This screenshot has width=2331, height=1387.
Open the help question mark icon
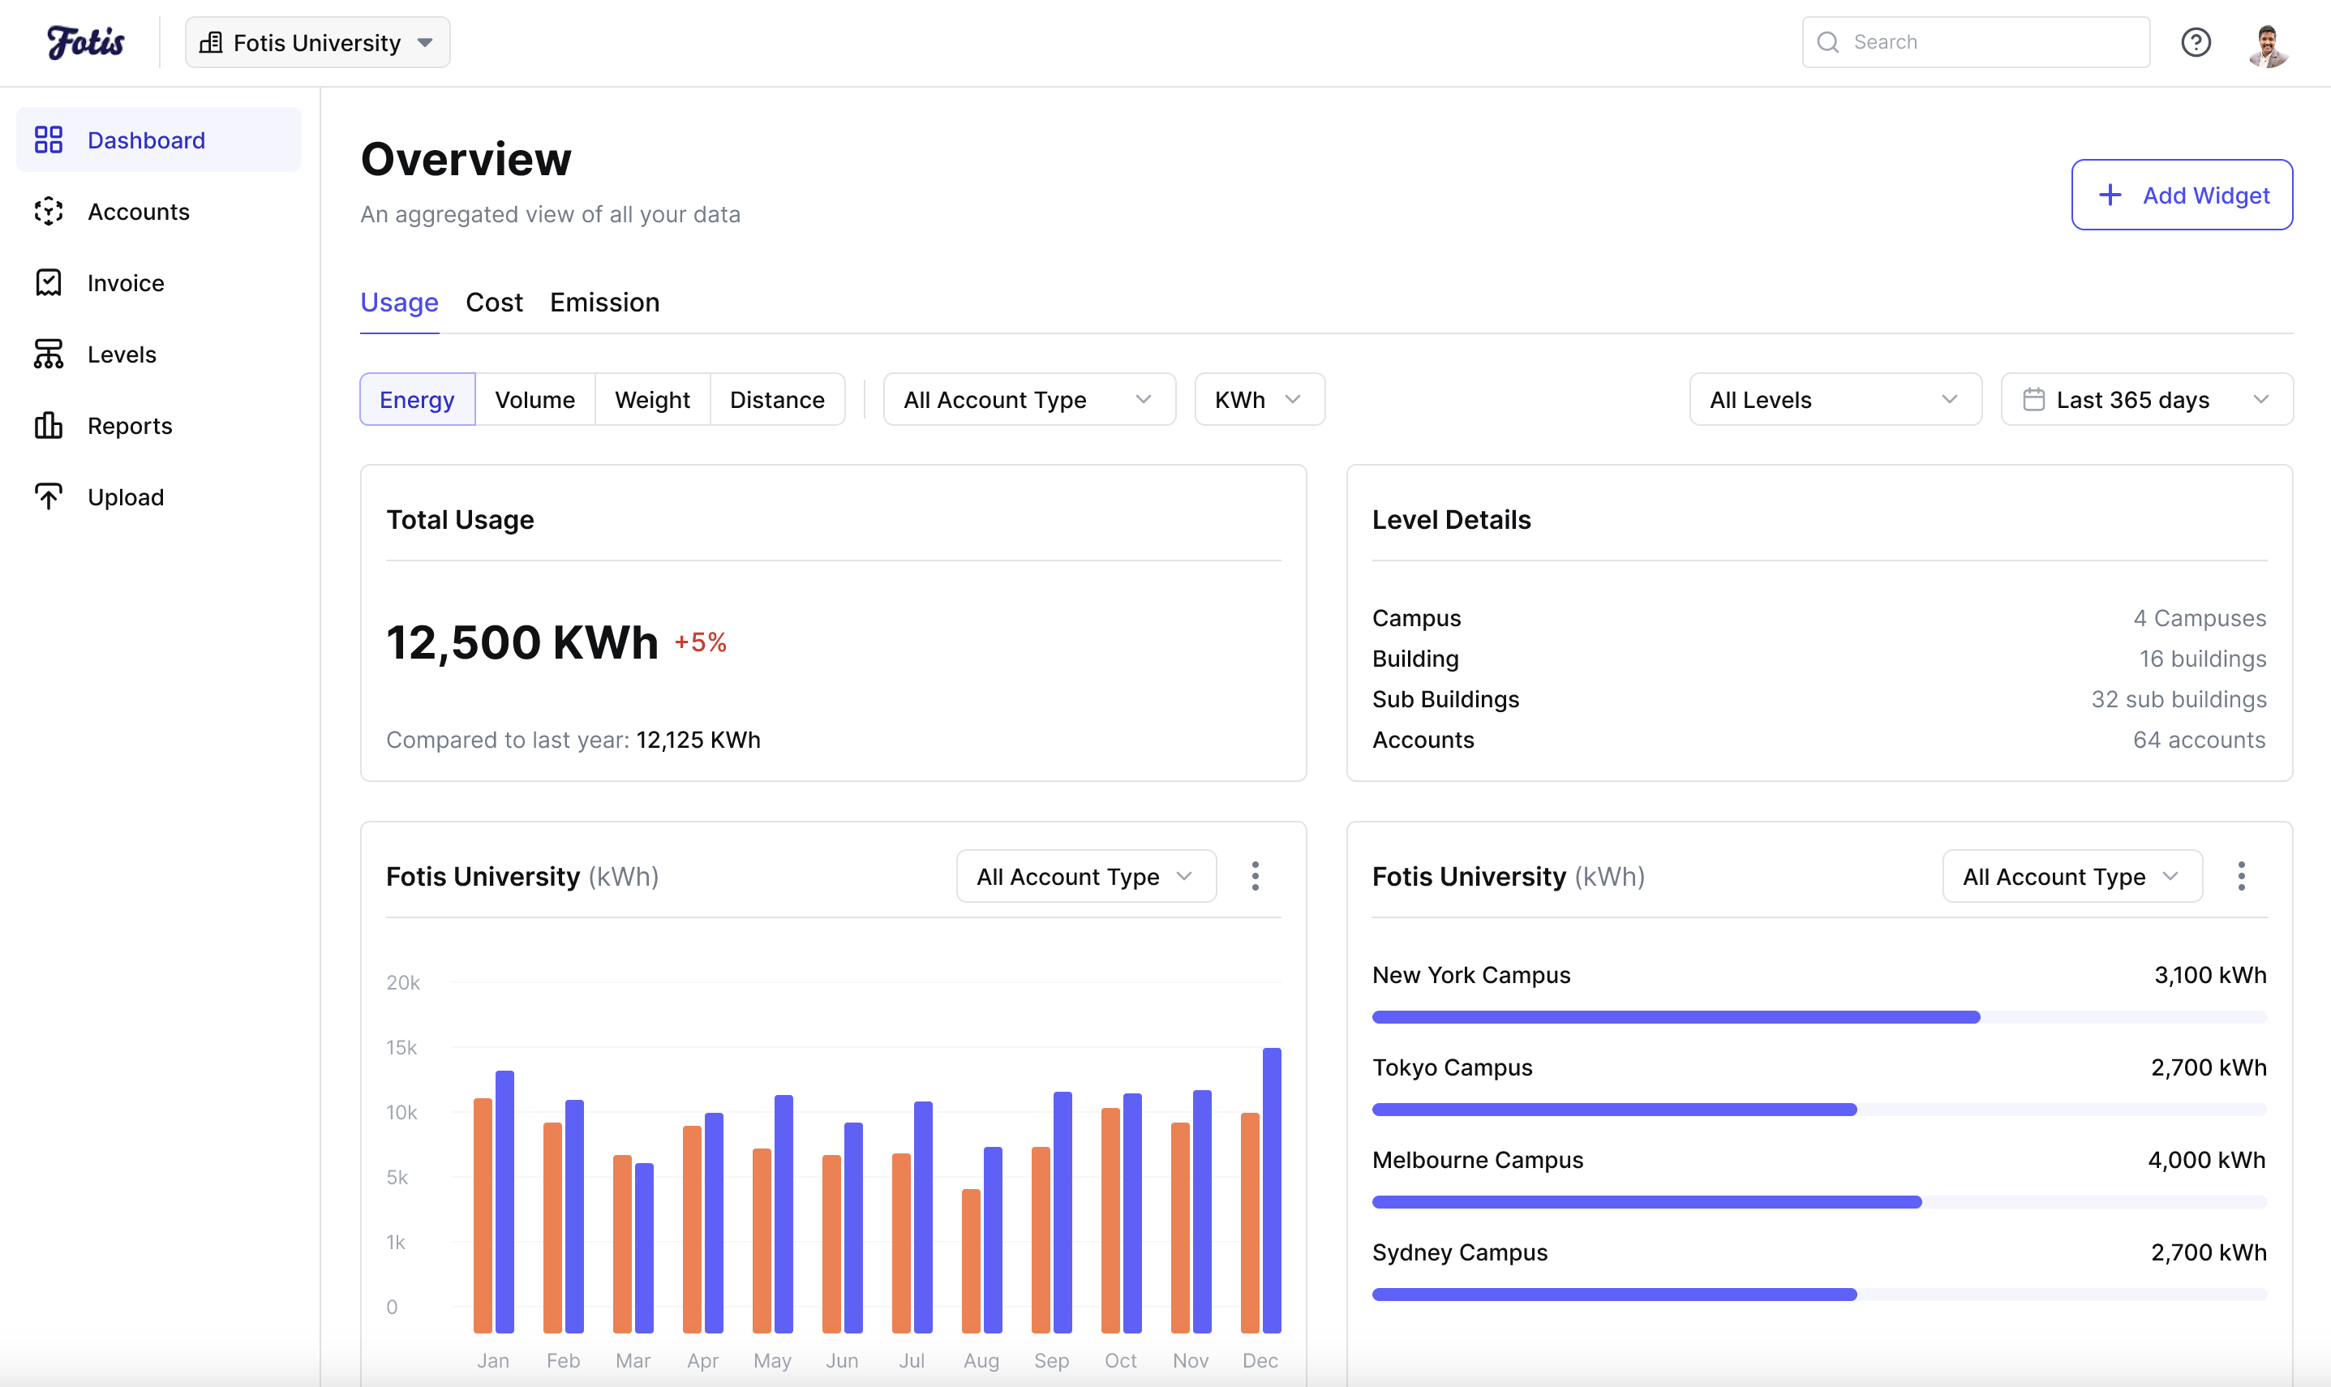coord(2196,42)
